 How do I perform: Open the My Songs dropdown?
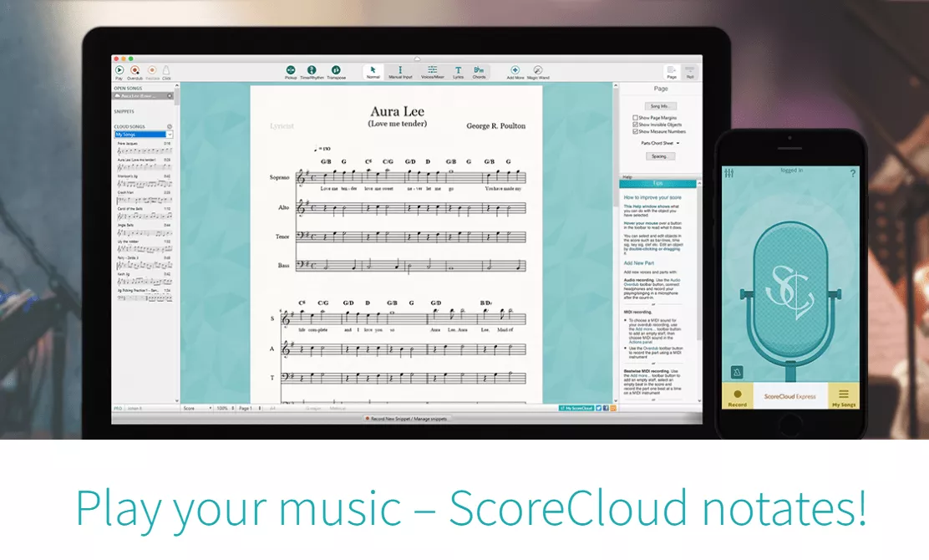[144, 135]
